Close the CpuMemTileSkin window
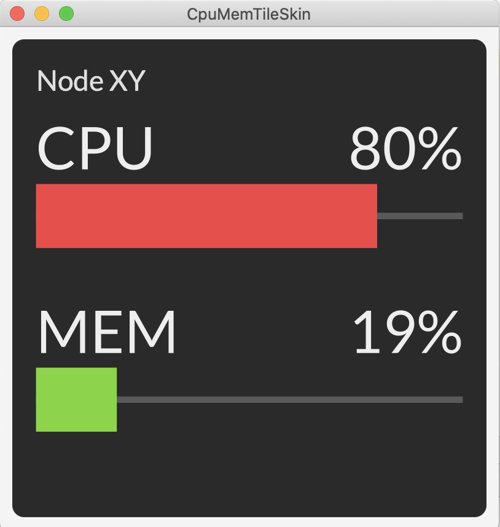Image resolution: width=500 pixels, height=527 pixels. [x=17, y=14]
